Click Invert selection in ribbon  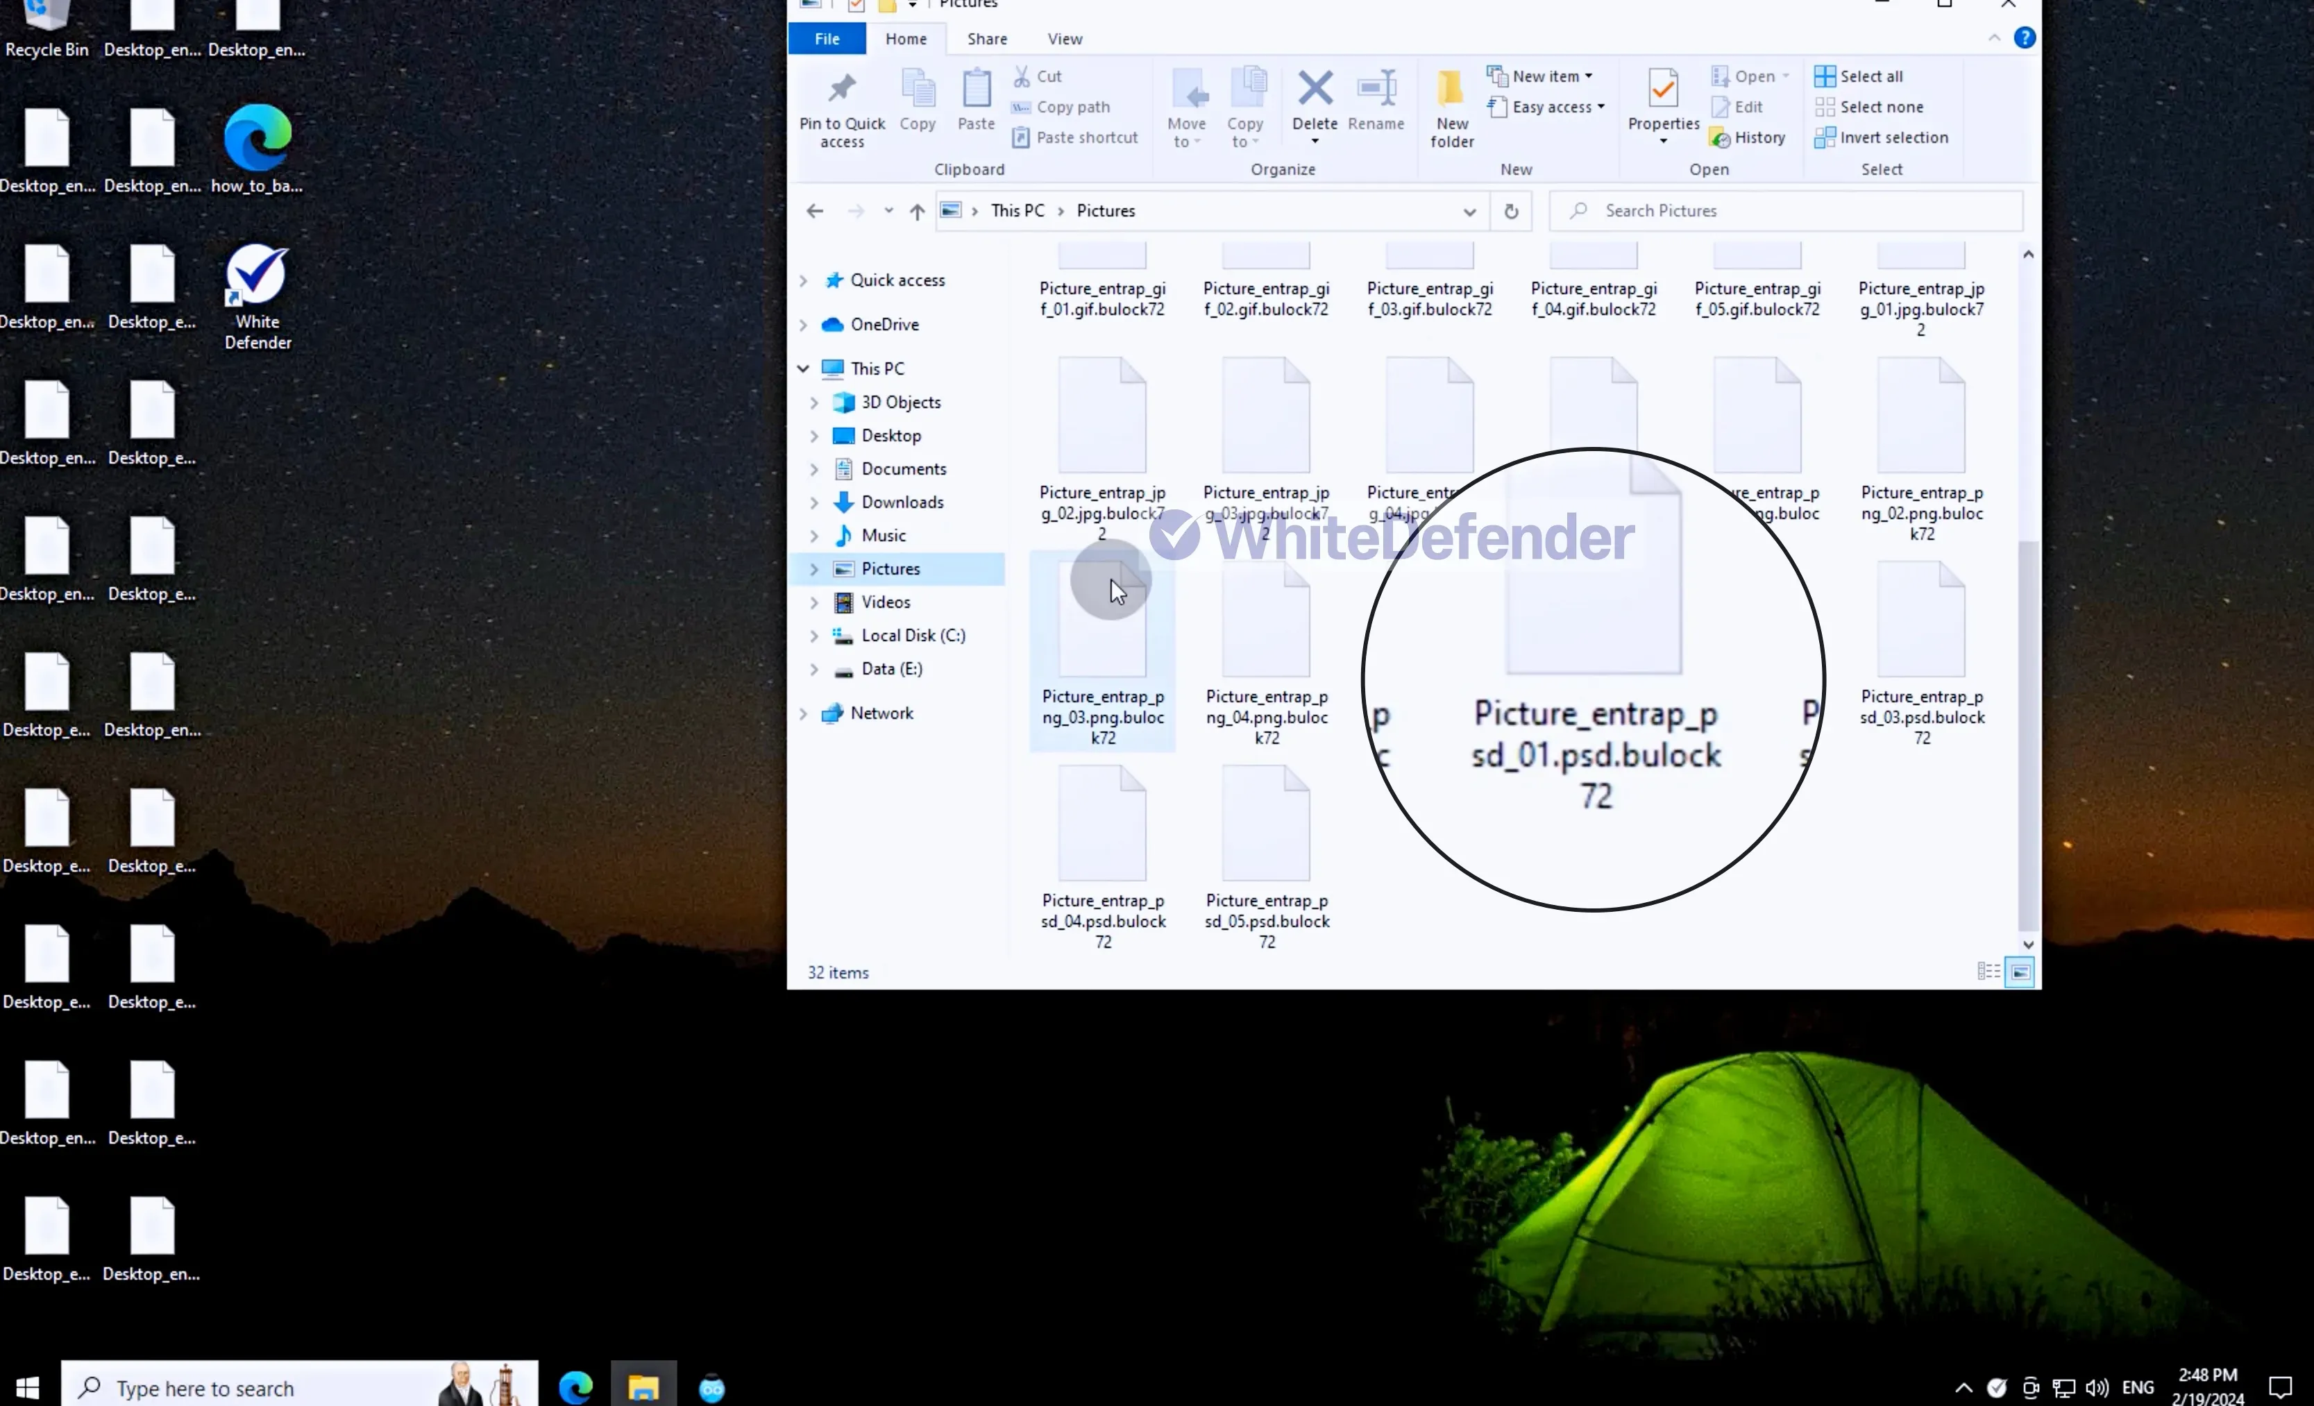[1881, 138]
